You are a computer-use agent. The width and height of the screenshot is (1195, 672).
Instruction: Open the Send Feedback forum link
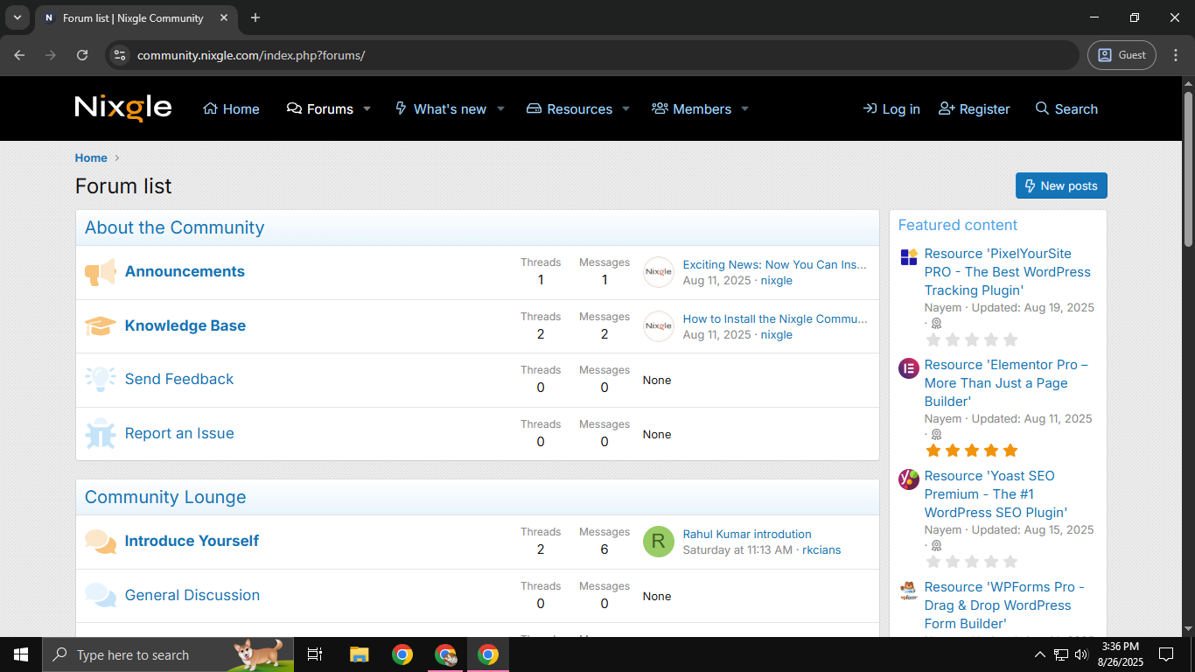point(179,380)
